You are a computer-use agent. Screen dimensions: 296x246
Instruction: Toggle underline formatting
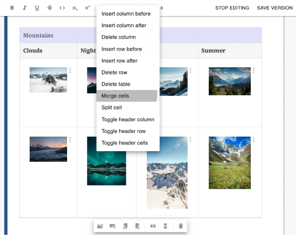tap(37, 8)
